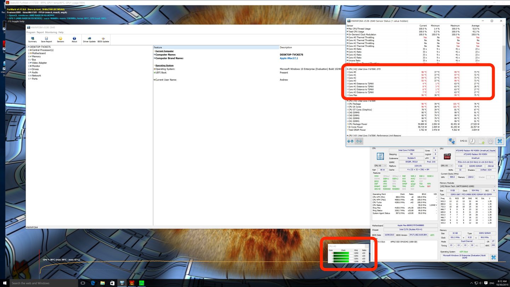Image resolution: width=510 pixels, height=287 pixels.
Task: Expand the Motherboard tree node
Action: [29, 54]
